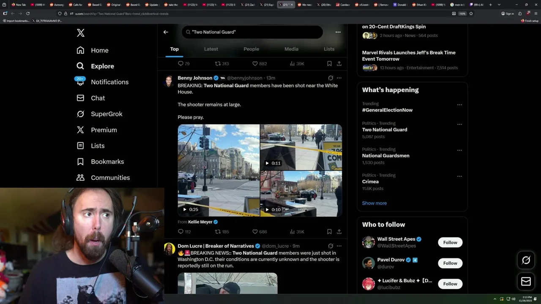
Task: Click Show more under What's happening
Action: coord(374,203)
